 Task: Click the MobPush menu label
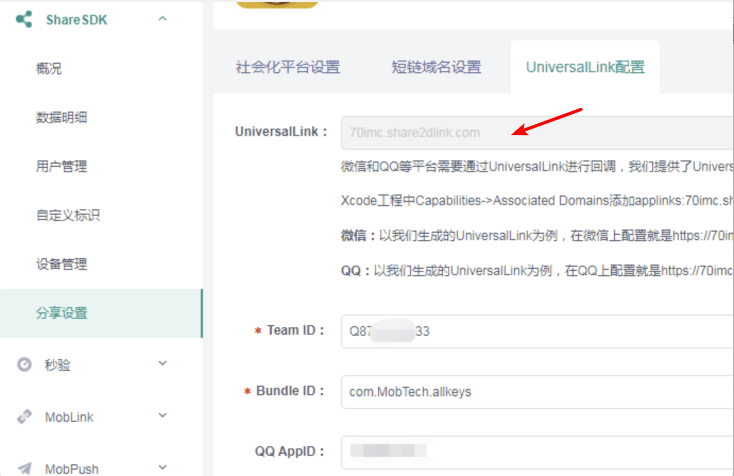[72, 469]
